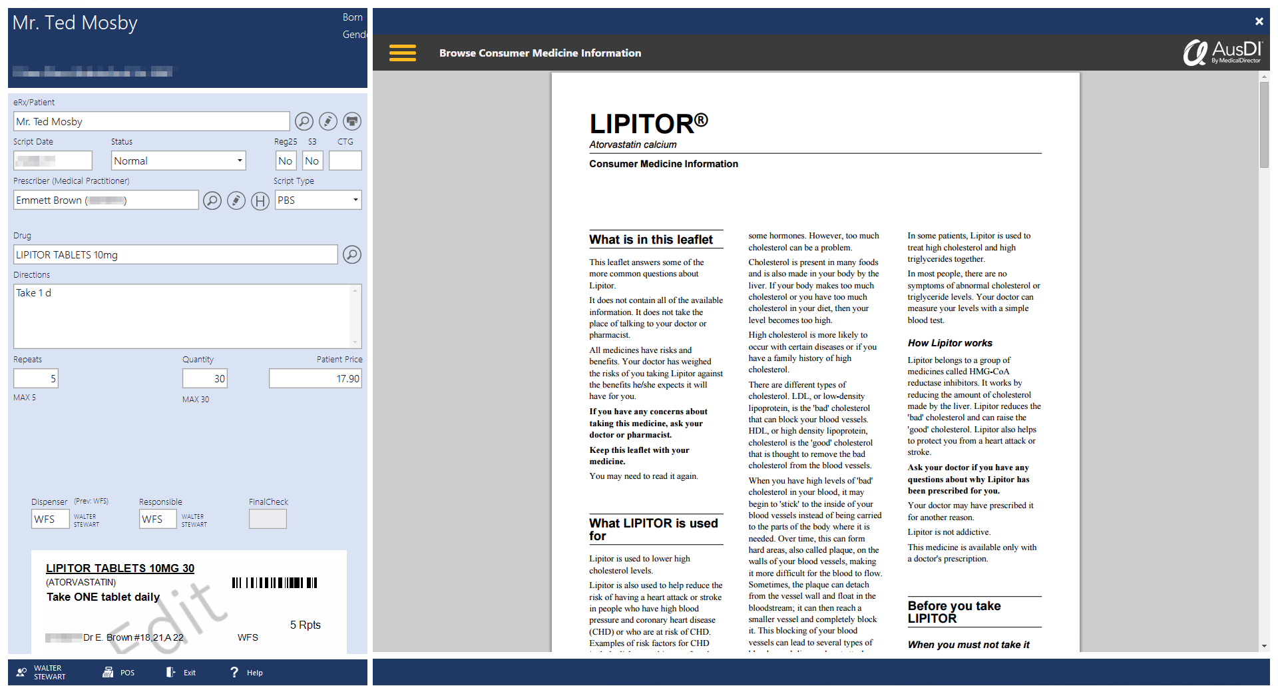This screenshot has height=686, width=1278.
Task: Search prescriber with magnifier icon
Action: (212, 200)
